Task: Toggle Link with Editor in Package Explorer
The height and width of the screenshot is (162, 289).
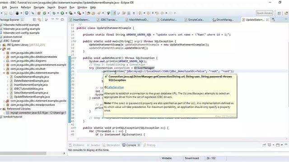Action: (39, 19)
